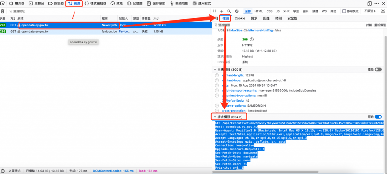The width and height of the screenshot is (387, 174).
Task: Click the 封鎖 button
Action: [369, 25]
